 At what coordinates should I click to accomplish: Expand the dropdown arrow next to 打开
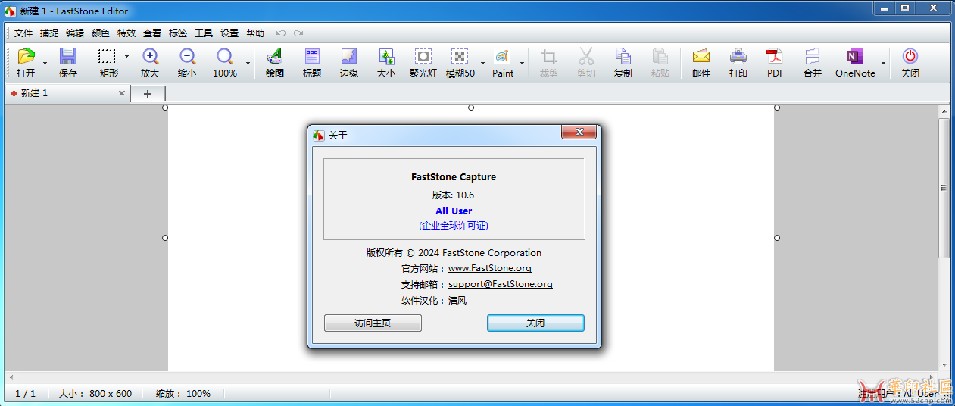point(45,63)
